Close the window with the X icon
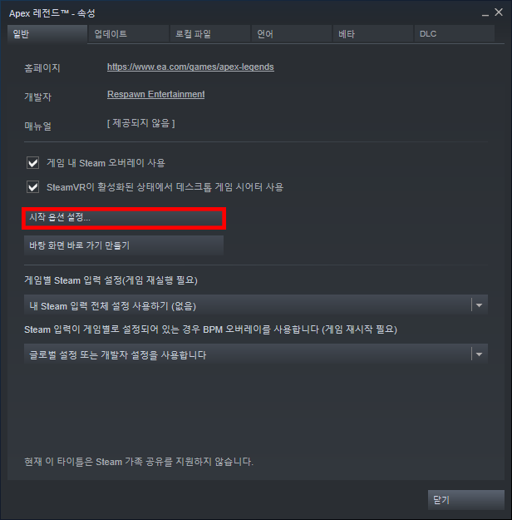 (499, 12)
